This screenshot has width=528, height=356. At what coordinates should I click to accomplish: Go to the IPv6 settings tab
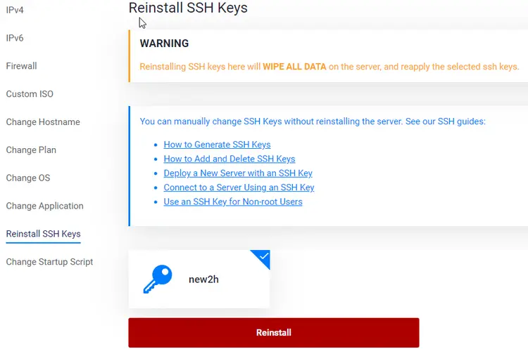[x=15, y=38]
